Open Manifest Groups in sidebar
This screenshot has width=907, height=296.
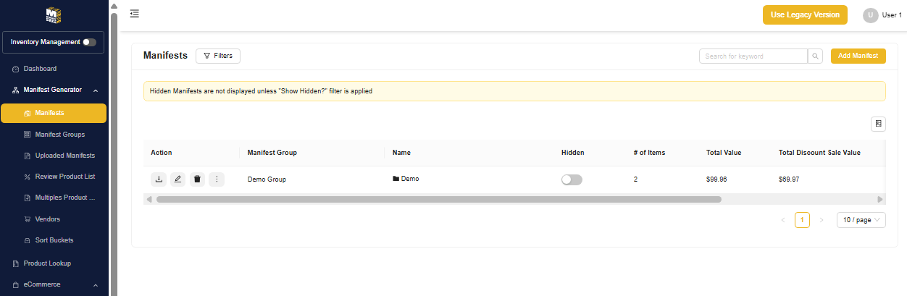coord(59,135)
